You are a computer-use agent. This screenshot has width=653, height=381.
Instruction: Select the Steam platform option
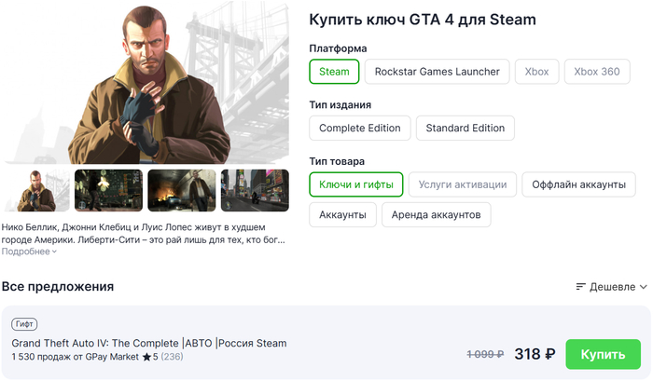[334, 72]
